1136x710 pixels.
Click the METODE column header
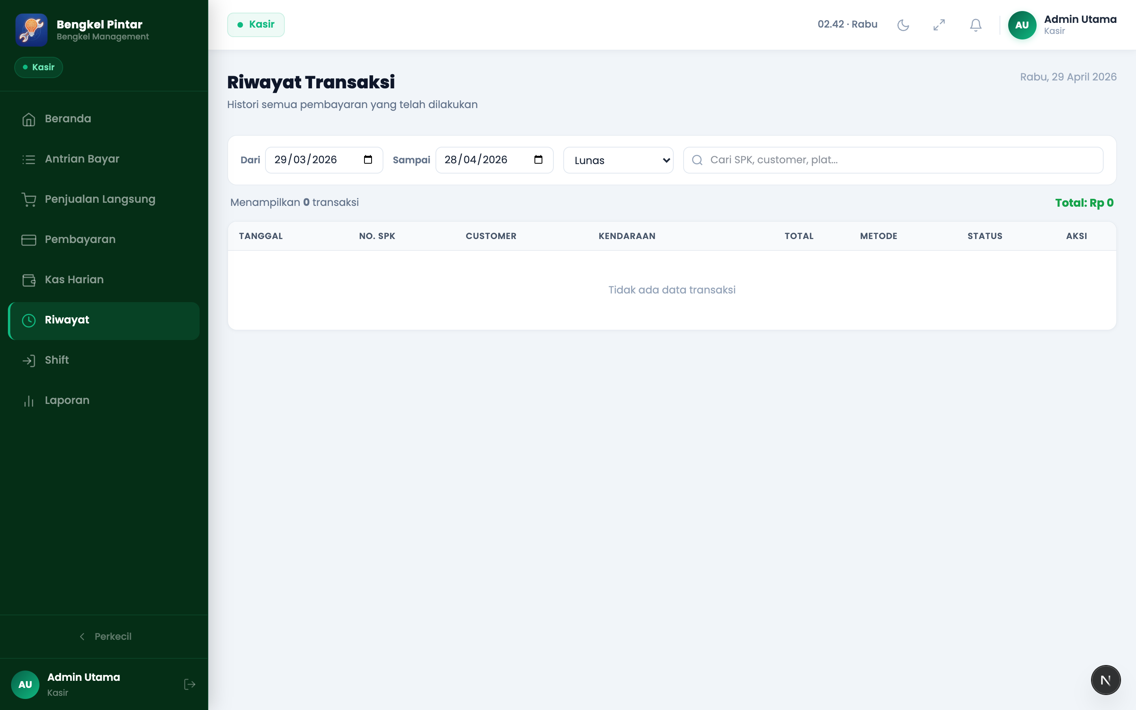[878, 236]
